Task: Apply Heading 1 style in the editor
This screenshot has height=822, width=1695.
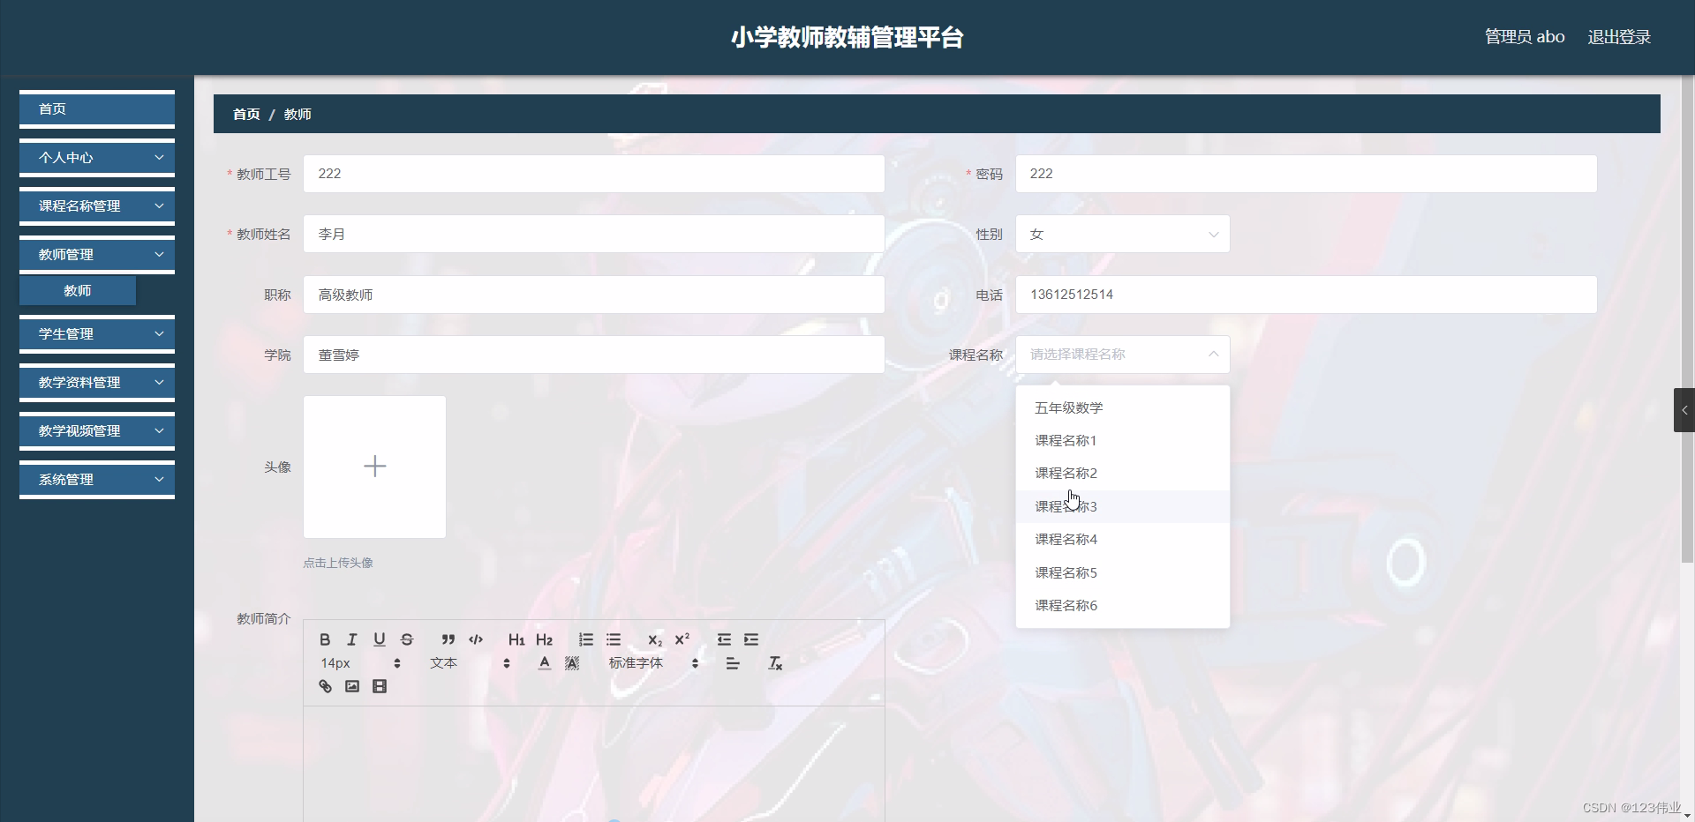Action: pyautogui.click(x=516, y=639)
